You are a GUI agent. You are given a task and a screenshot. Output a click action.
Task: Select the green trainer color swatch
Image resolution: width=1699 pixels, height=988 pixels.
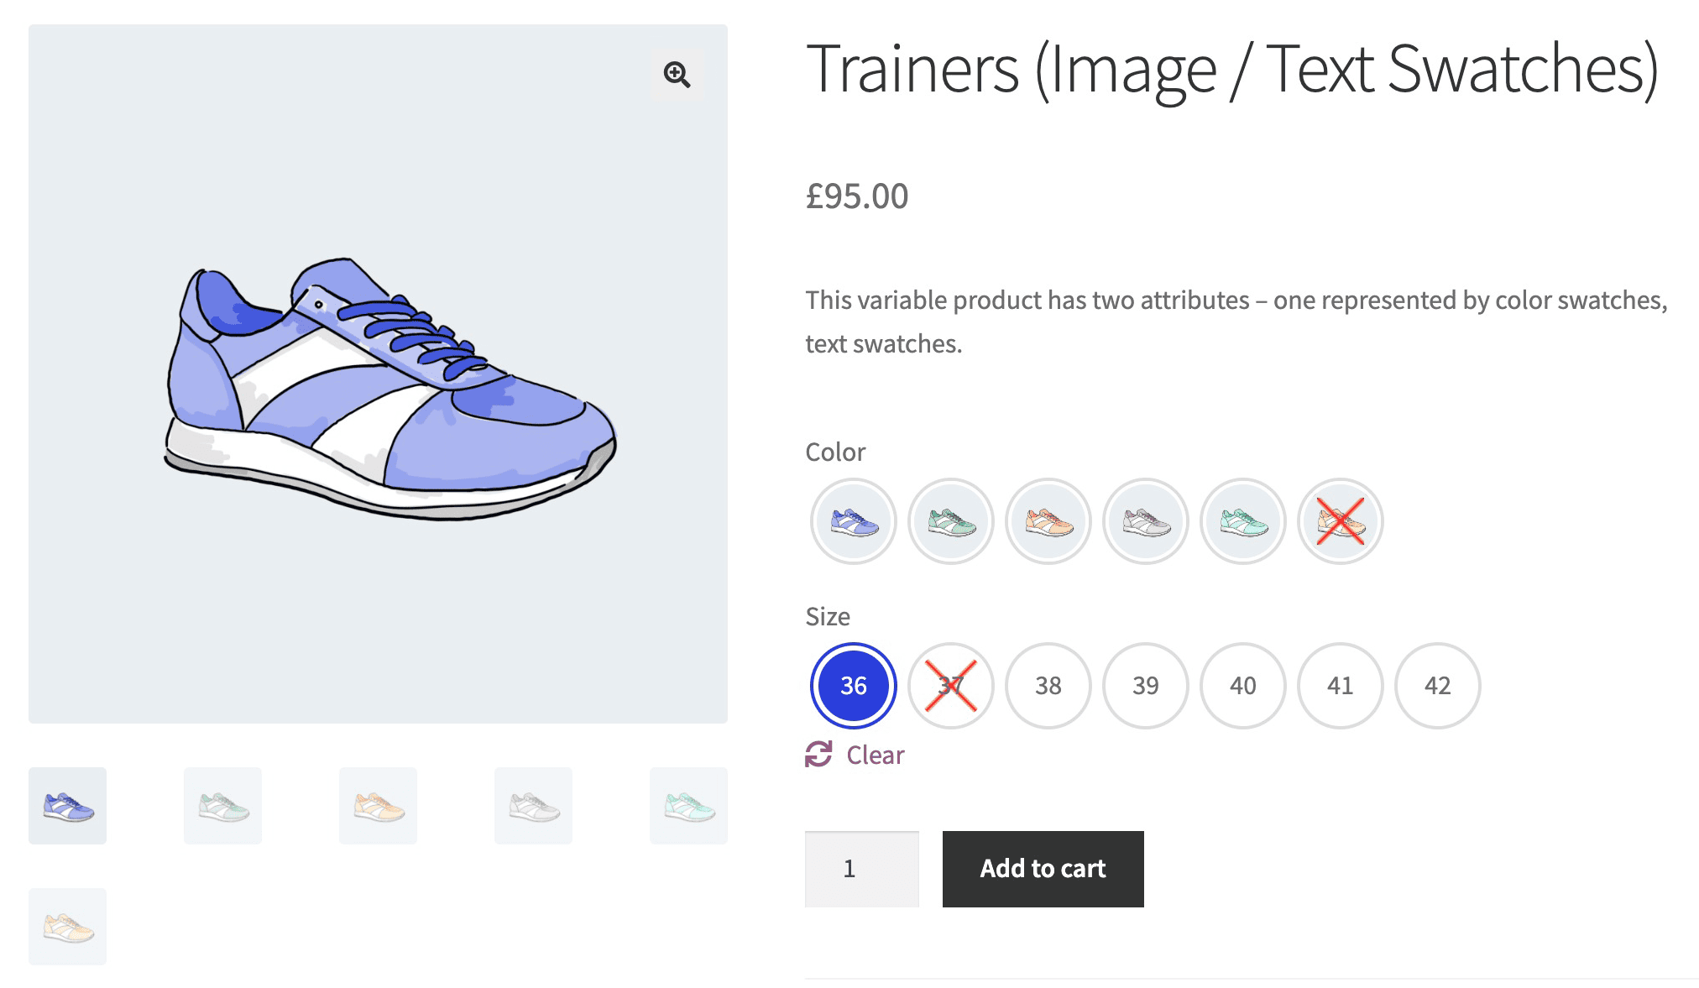[950, 521]
